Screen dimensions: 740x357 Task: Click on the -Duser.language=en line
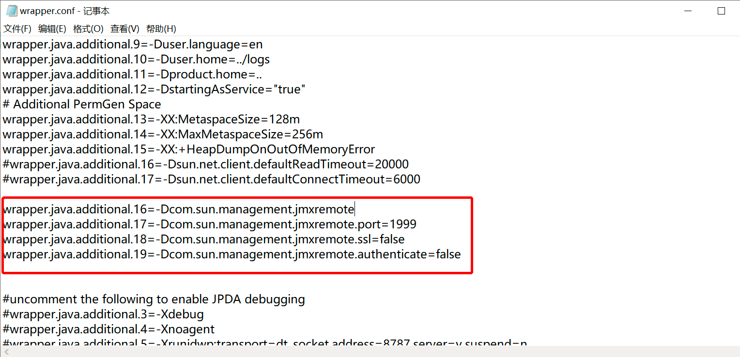[x=133, y=45]
